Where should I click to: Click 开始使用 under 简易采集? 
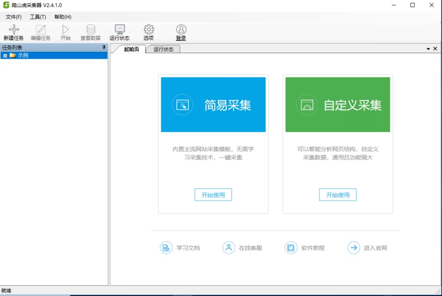coord(213,195)
